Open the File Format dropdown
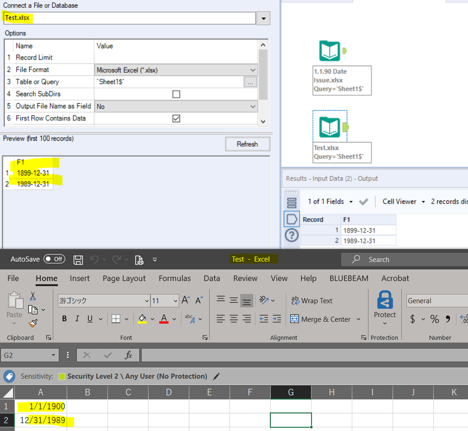Viewport: 468px width, 431px height. [x=253, y=70]
